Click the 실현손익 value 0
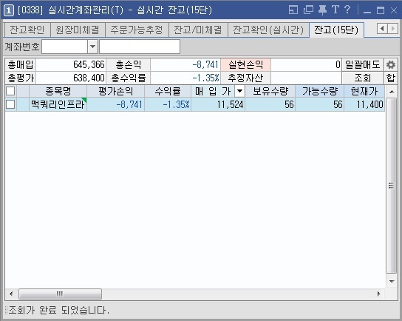 (x=307, y=64)
